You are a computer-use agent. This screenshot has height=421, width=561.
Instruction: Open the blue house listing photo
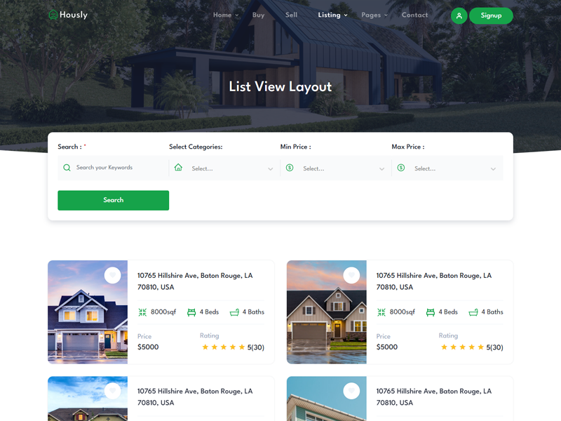point(88,312)
